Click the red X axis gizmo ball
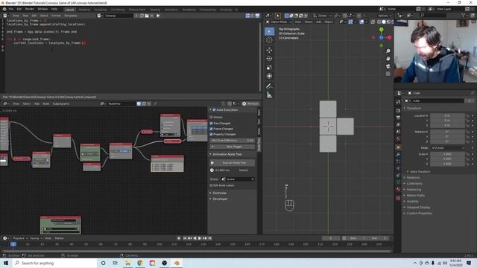This screenshot has height=268, width=477. (x=389, y=37)
